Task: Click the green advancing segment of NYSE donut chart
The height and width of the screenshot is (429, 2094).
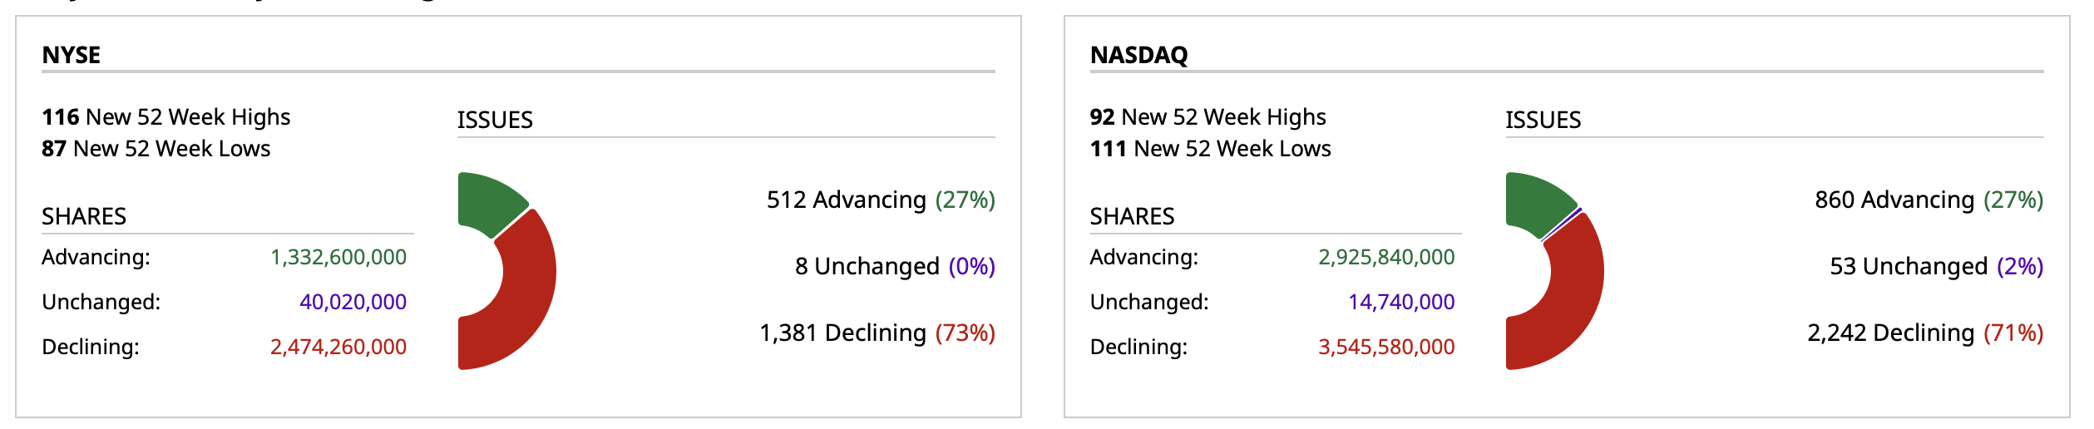Action: pos(488,201)
